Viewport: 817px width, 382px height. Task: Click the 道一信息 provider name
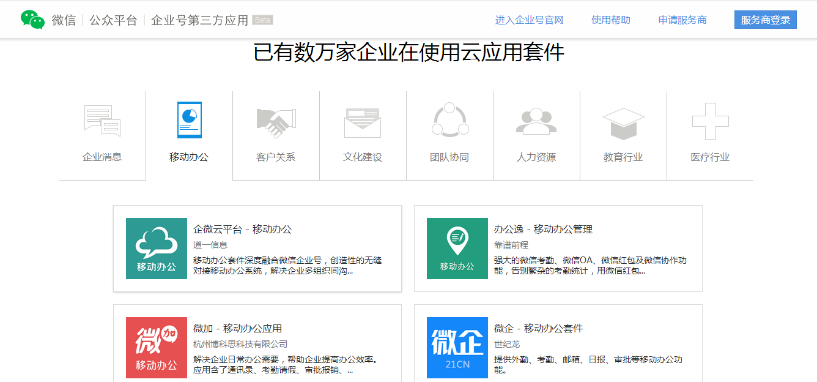point(210,245)
